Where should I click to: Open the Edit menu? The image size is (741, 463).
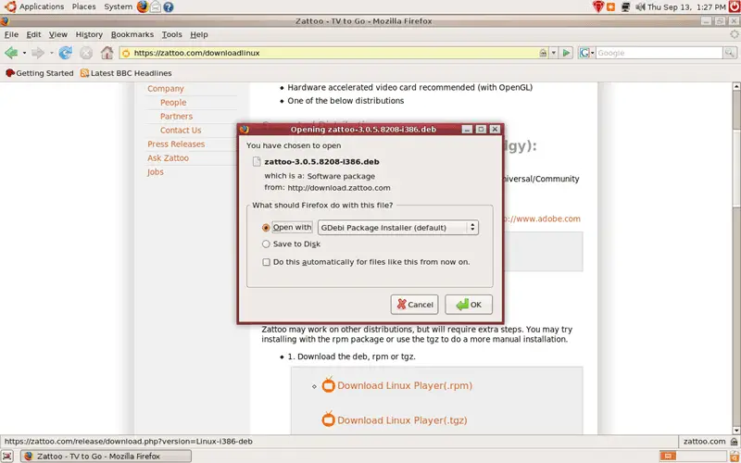[33, 34]
